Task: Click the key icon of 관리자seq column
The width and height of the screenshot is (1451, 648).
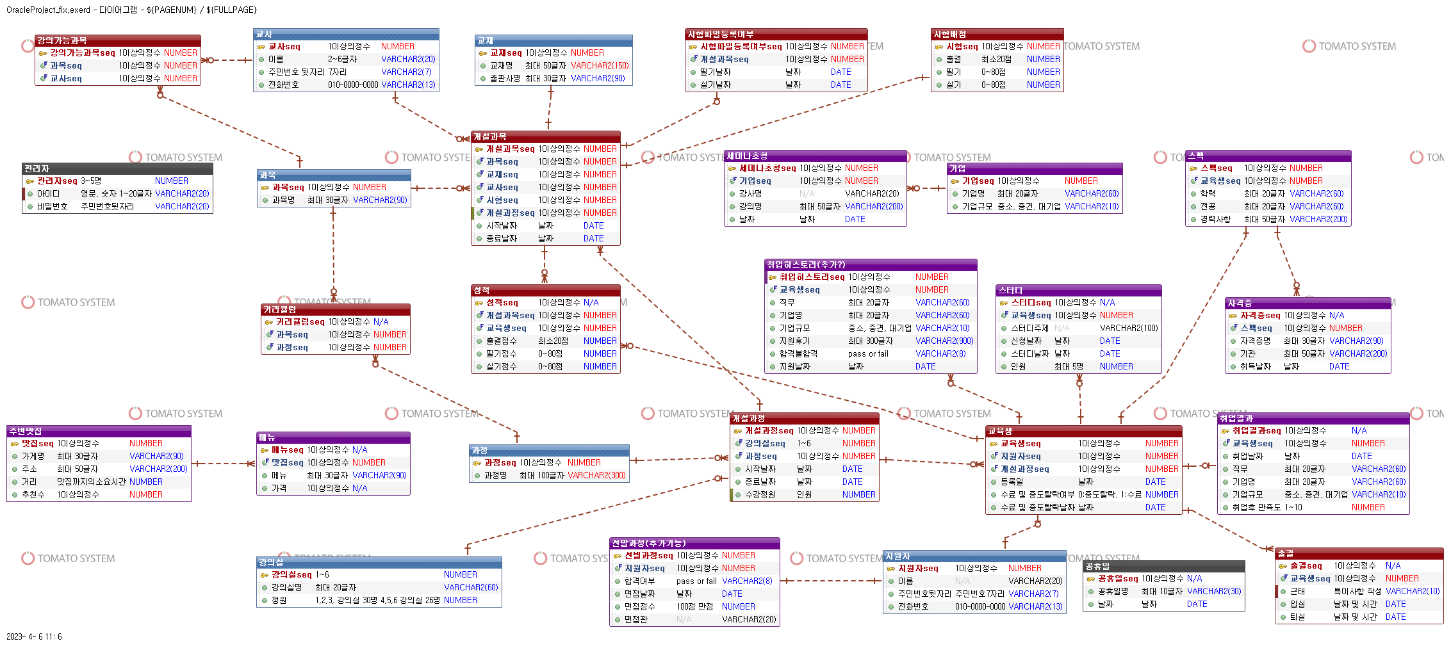Action: click(x=30, y=181)
